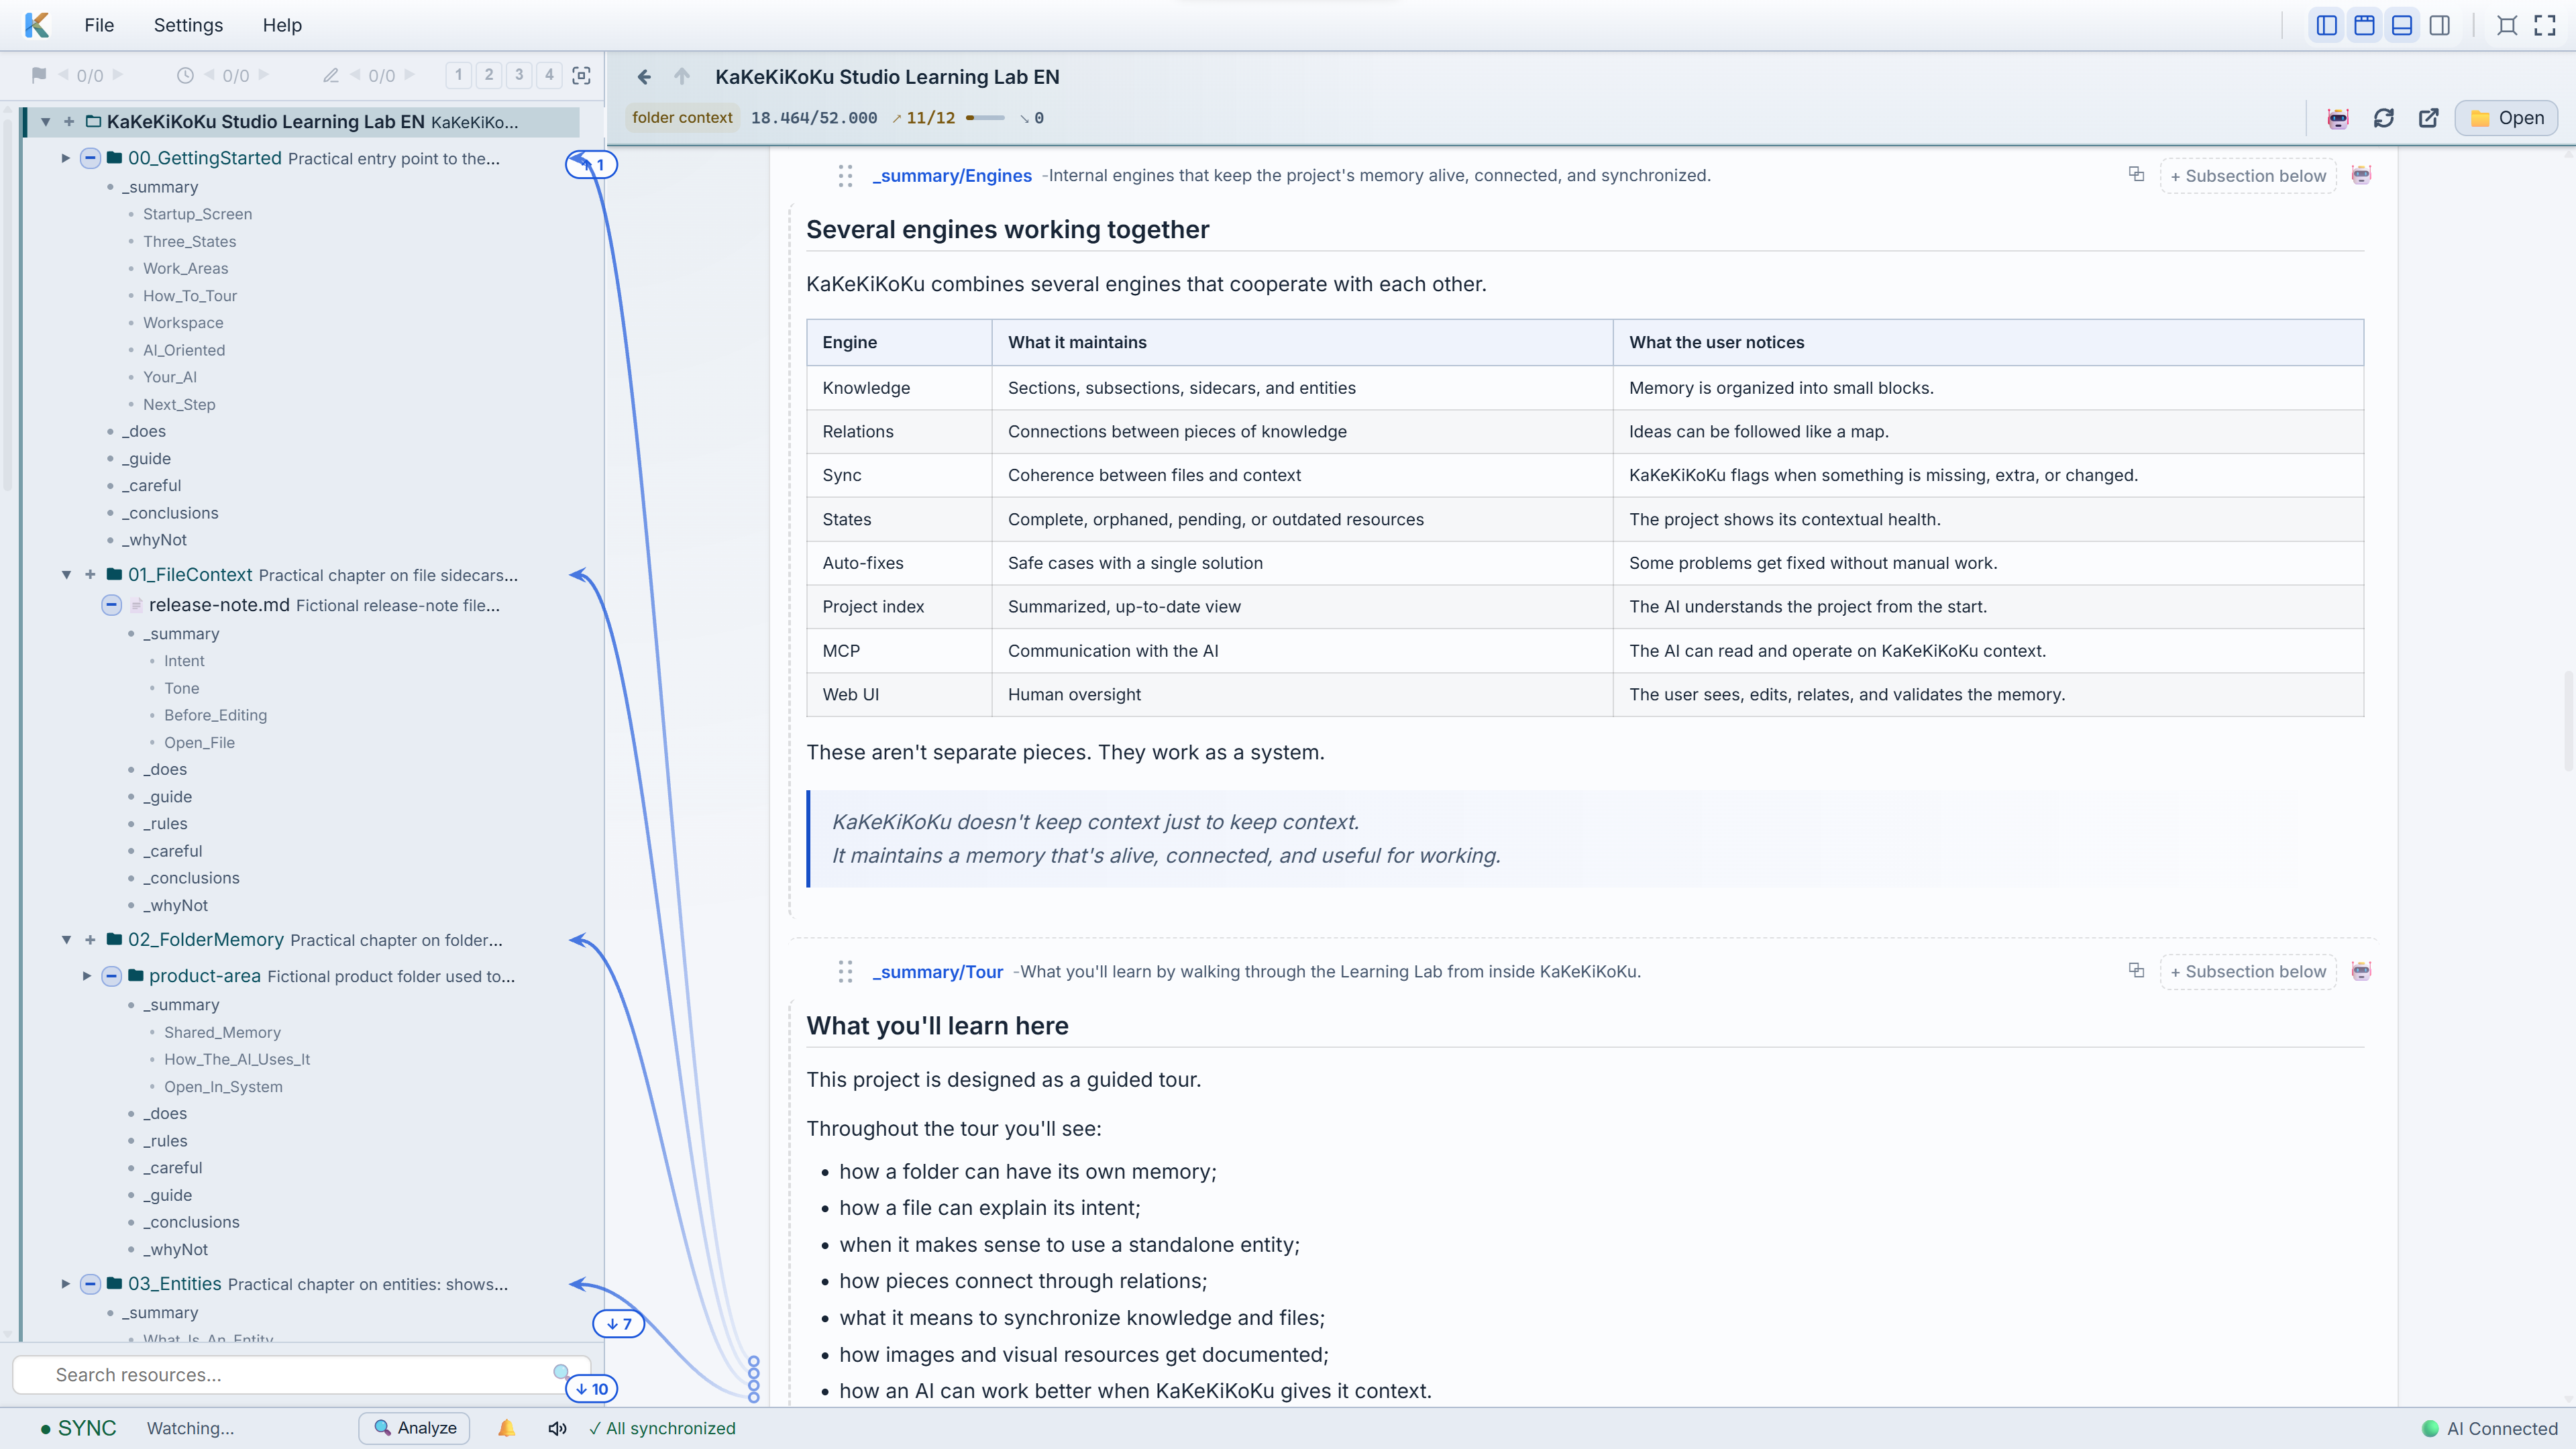Open the _summary/Engines link

click(x=952, y=176)
